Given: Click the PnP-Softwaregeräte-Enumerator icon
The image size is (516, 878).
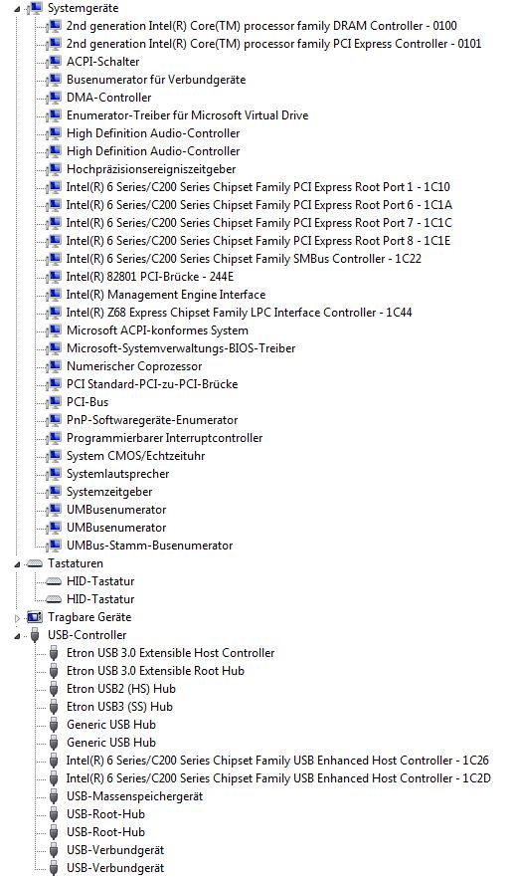Looking at the screenshot, I should pyautogui.click(x=54, y=420).
